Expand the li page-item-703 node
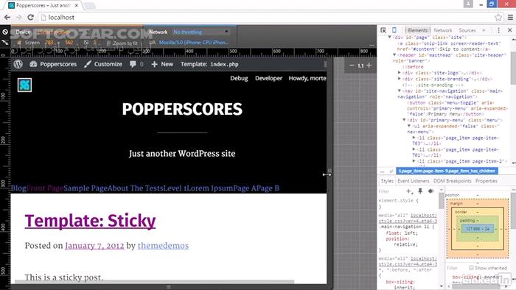The width and height of the screenshot is (516, 290). 414,138
